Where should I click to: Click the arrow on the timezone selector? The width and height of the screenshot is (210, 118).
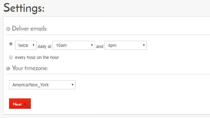[72, 85]
